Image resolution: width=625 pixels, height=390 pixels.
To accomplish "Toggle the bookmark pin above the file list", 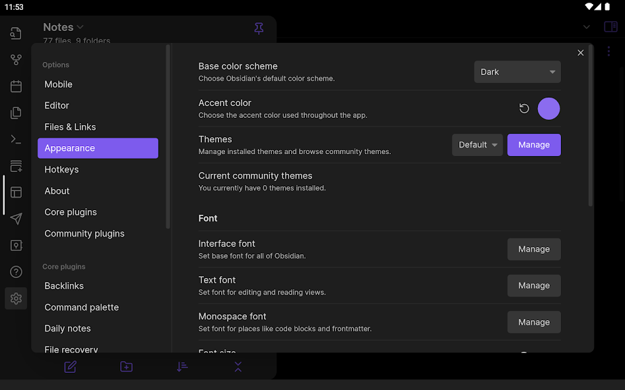I will pyautogui.click(x=258, y=28).
